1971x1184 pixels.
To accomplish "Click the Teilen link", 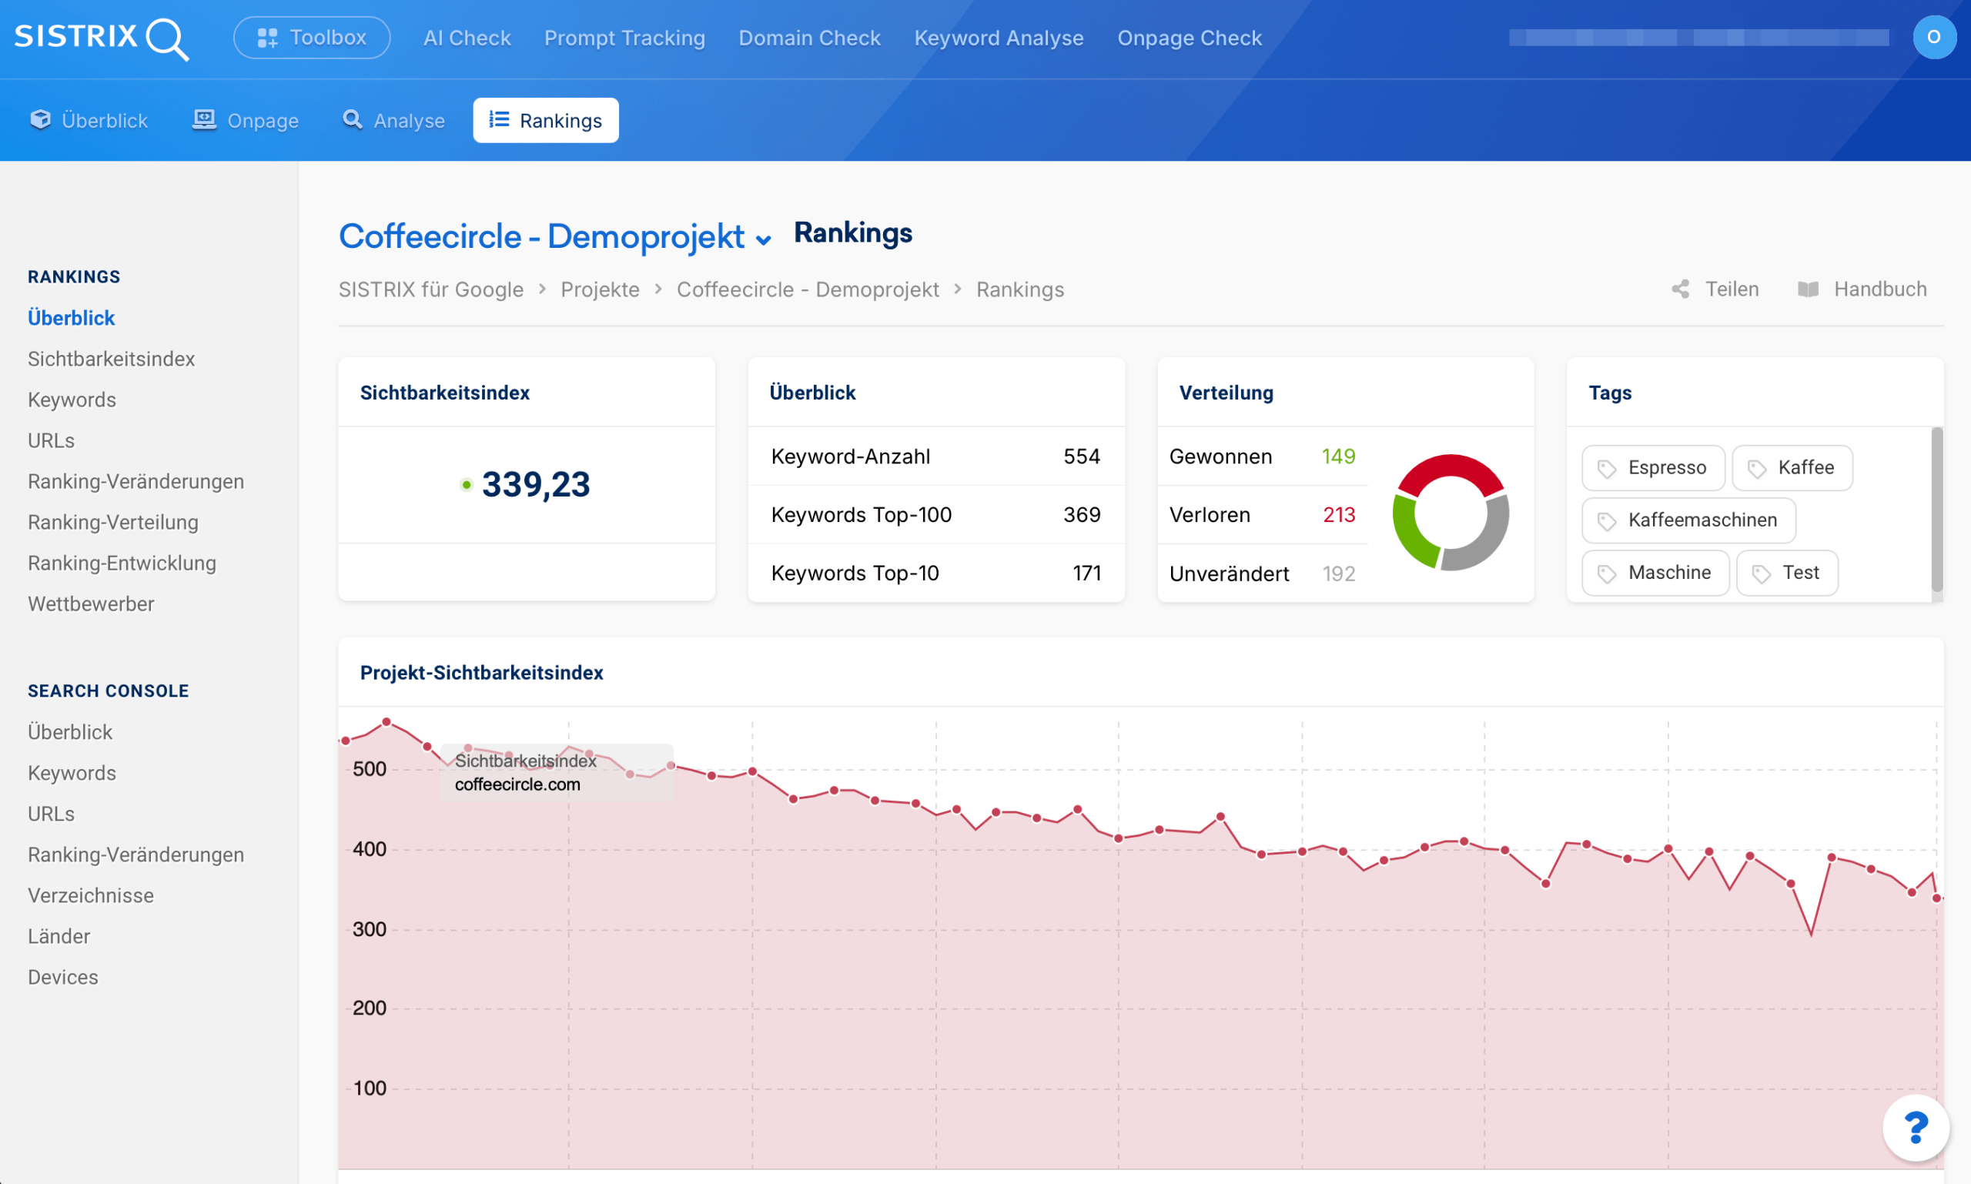I will 1715,289.
